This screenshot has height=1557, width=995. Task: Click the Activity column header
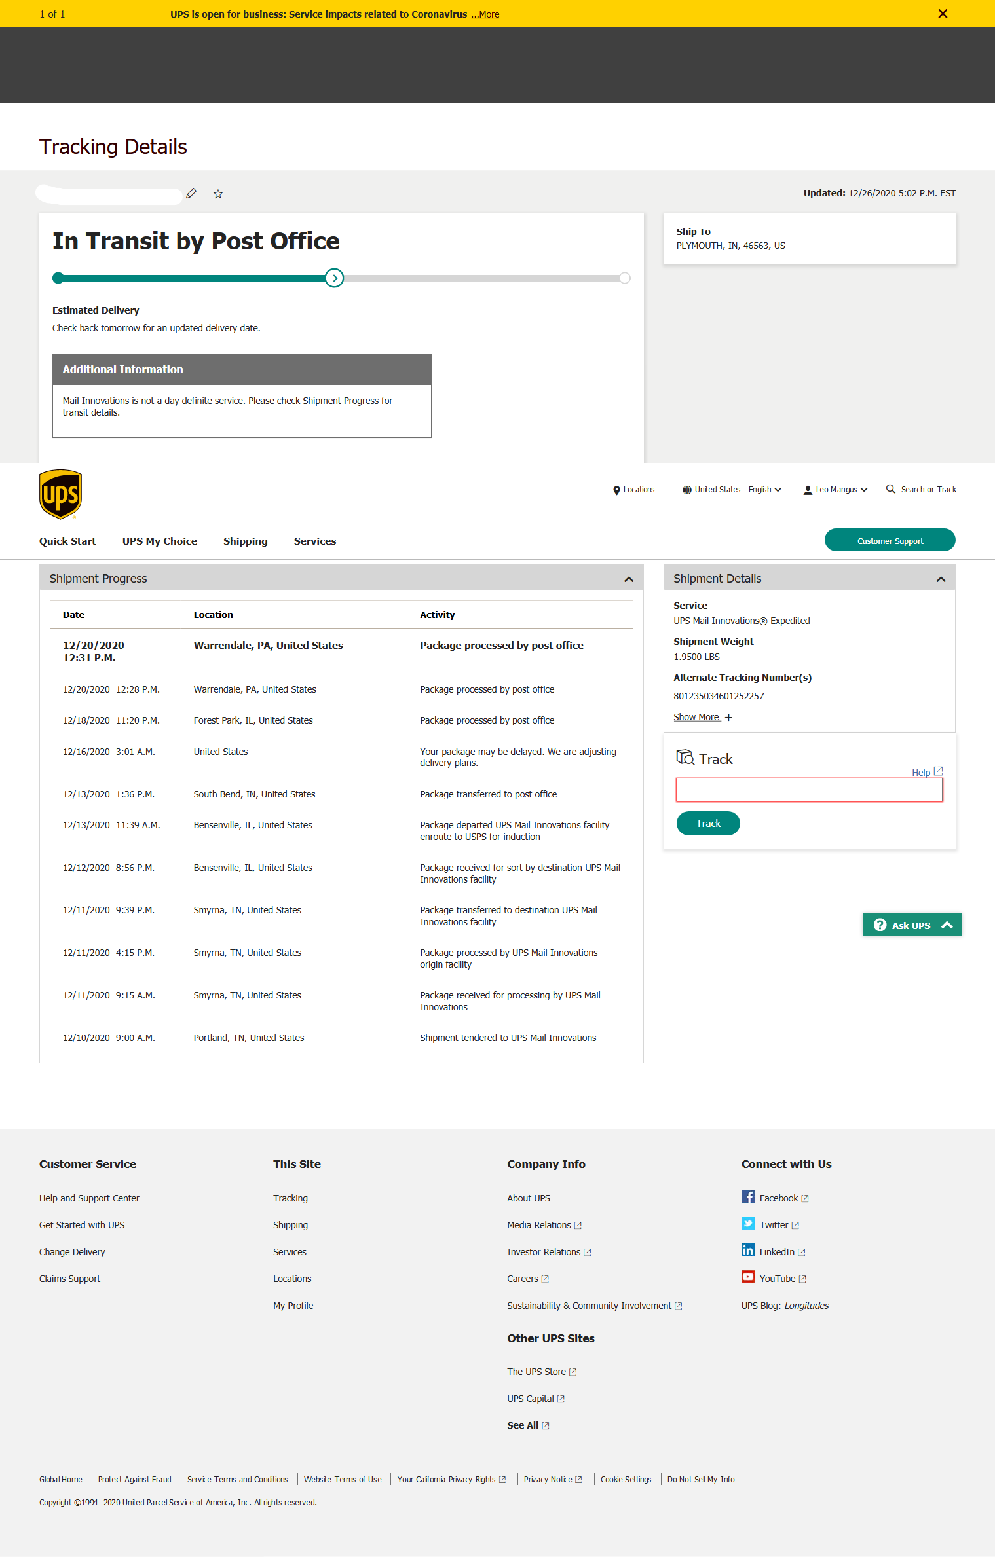click(437, 615)
